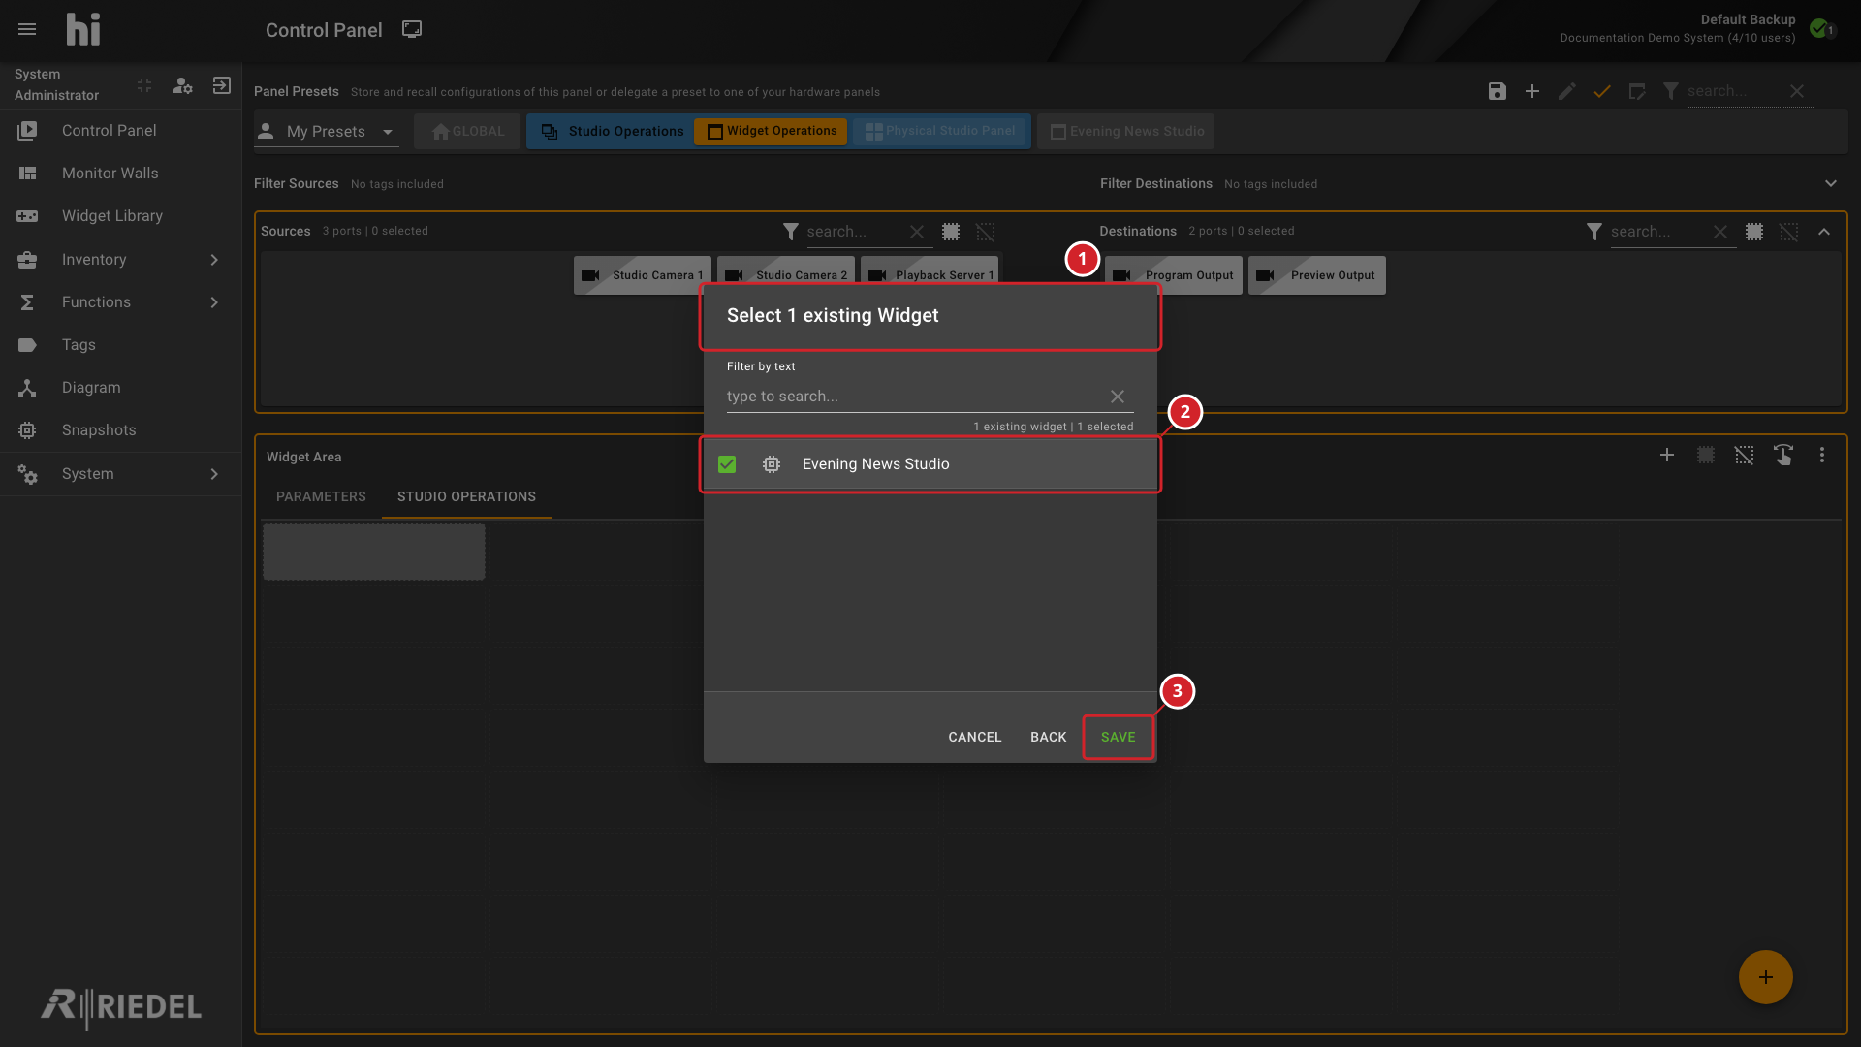1861x1047 pixels.
Task: Select the GLOBAL preset button
Action: click(x=467, y=131)
